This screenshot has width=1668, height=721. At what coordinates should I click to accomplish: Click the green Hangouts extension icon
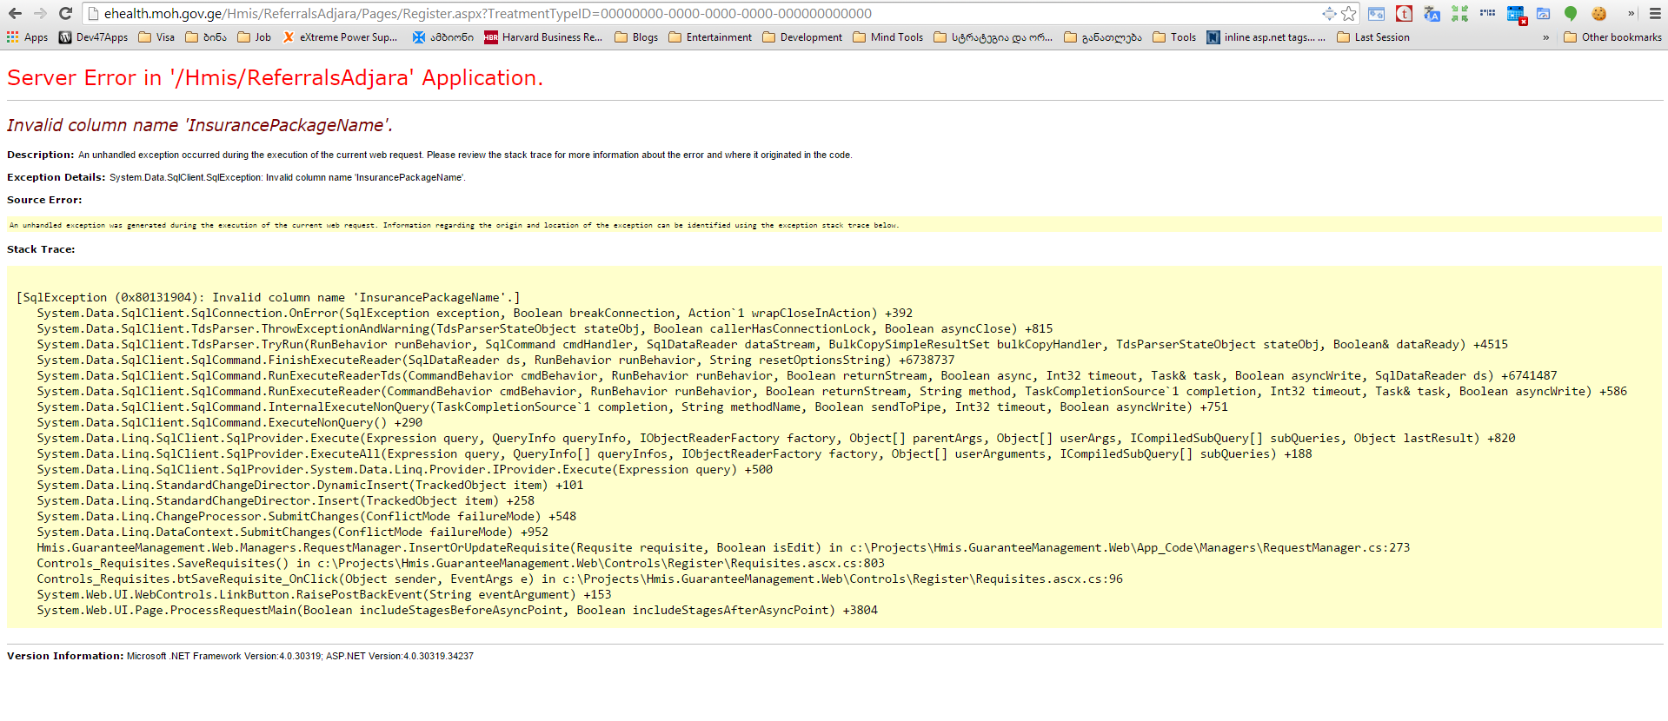(x=1571, y=13)
